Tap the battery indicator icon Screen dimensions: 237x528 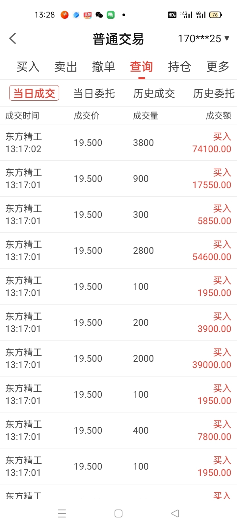click(215, 15)
